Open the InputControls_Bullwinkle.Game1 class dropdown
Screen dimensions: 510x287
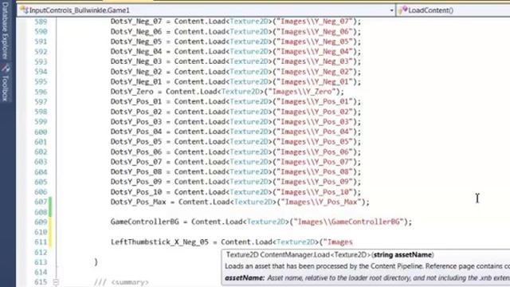pyautogui.click(x=206, y=10)
